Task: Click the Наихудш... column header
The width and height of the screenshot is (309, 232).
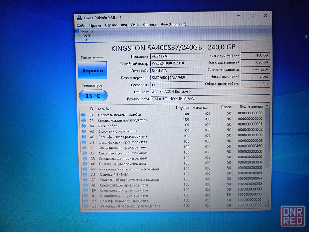Action: 201,108
